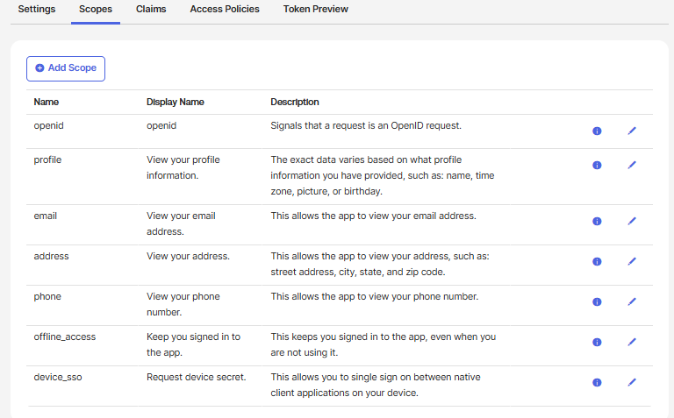Open info for device_sso scope
Viewport: 674px width, 418px height.
(597, 383)
